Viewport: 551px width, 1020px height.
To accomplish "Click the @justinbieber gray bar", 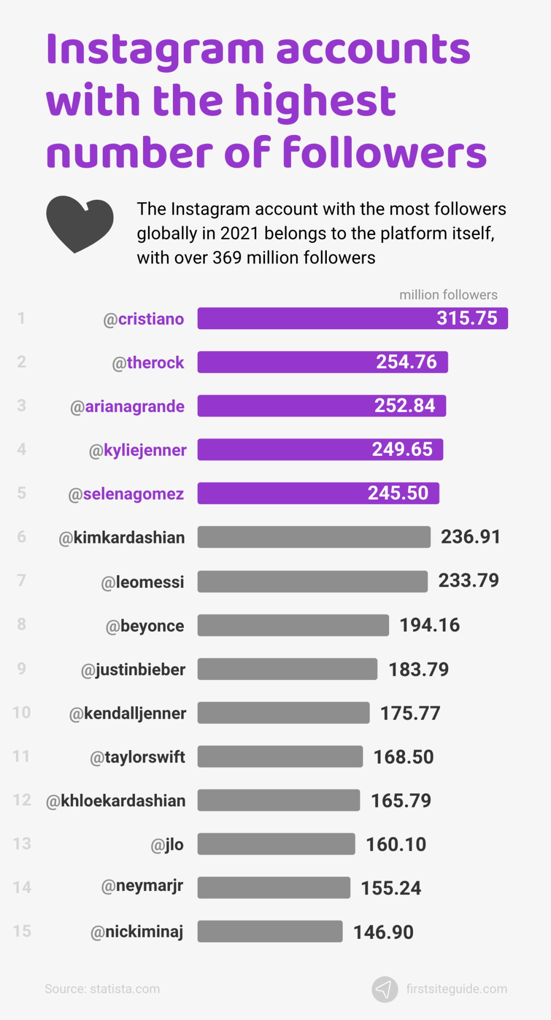I will (287, 669).
